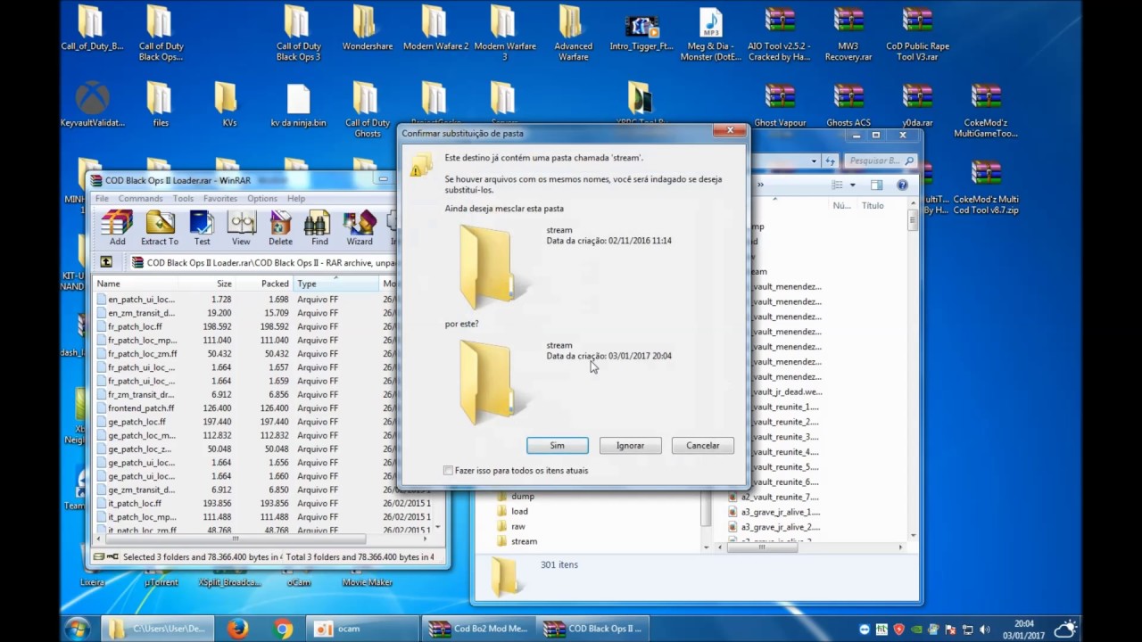Open the Windows Start menu
This screenshot has height=642, width=1142.
(x=78, y=628)
